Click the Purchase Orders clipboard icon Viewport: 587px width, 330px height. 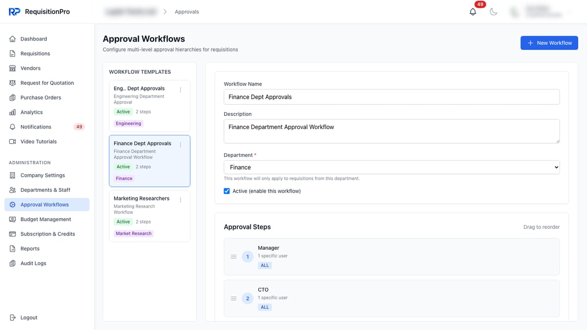[x=13, y=97]
